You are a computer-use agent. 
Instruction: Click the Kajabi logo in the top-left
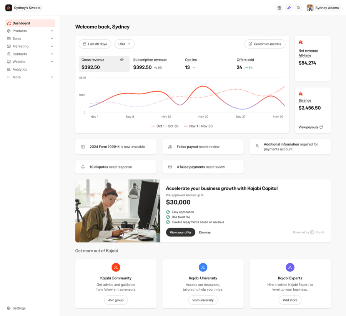8,8
